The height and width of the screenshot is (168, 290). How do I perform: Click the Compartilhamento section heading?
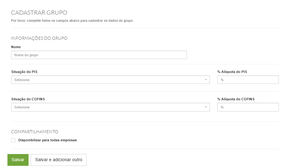[34, 132]
